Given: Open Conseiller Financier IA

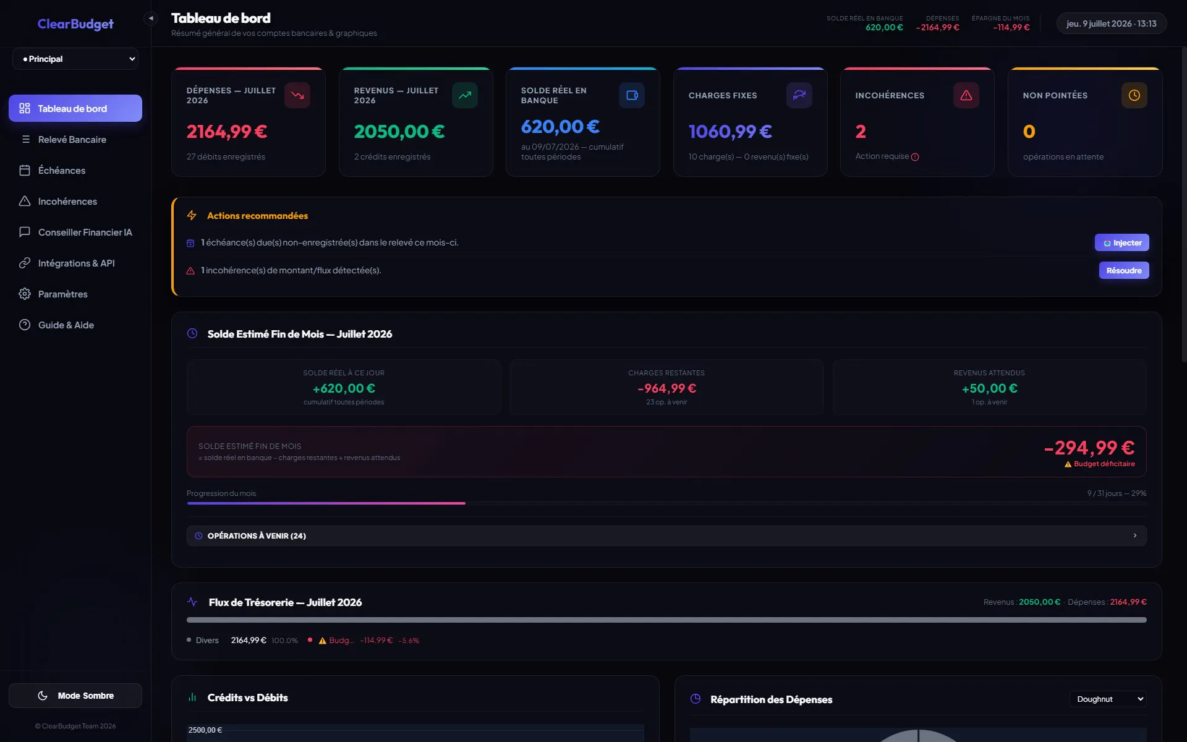Looking at the screenshot, I should pos(75,232).
